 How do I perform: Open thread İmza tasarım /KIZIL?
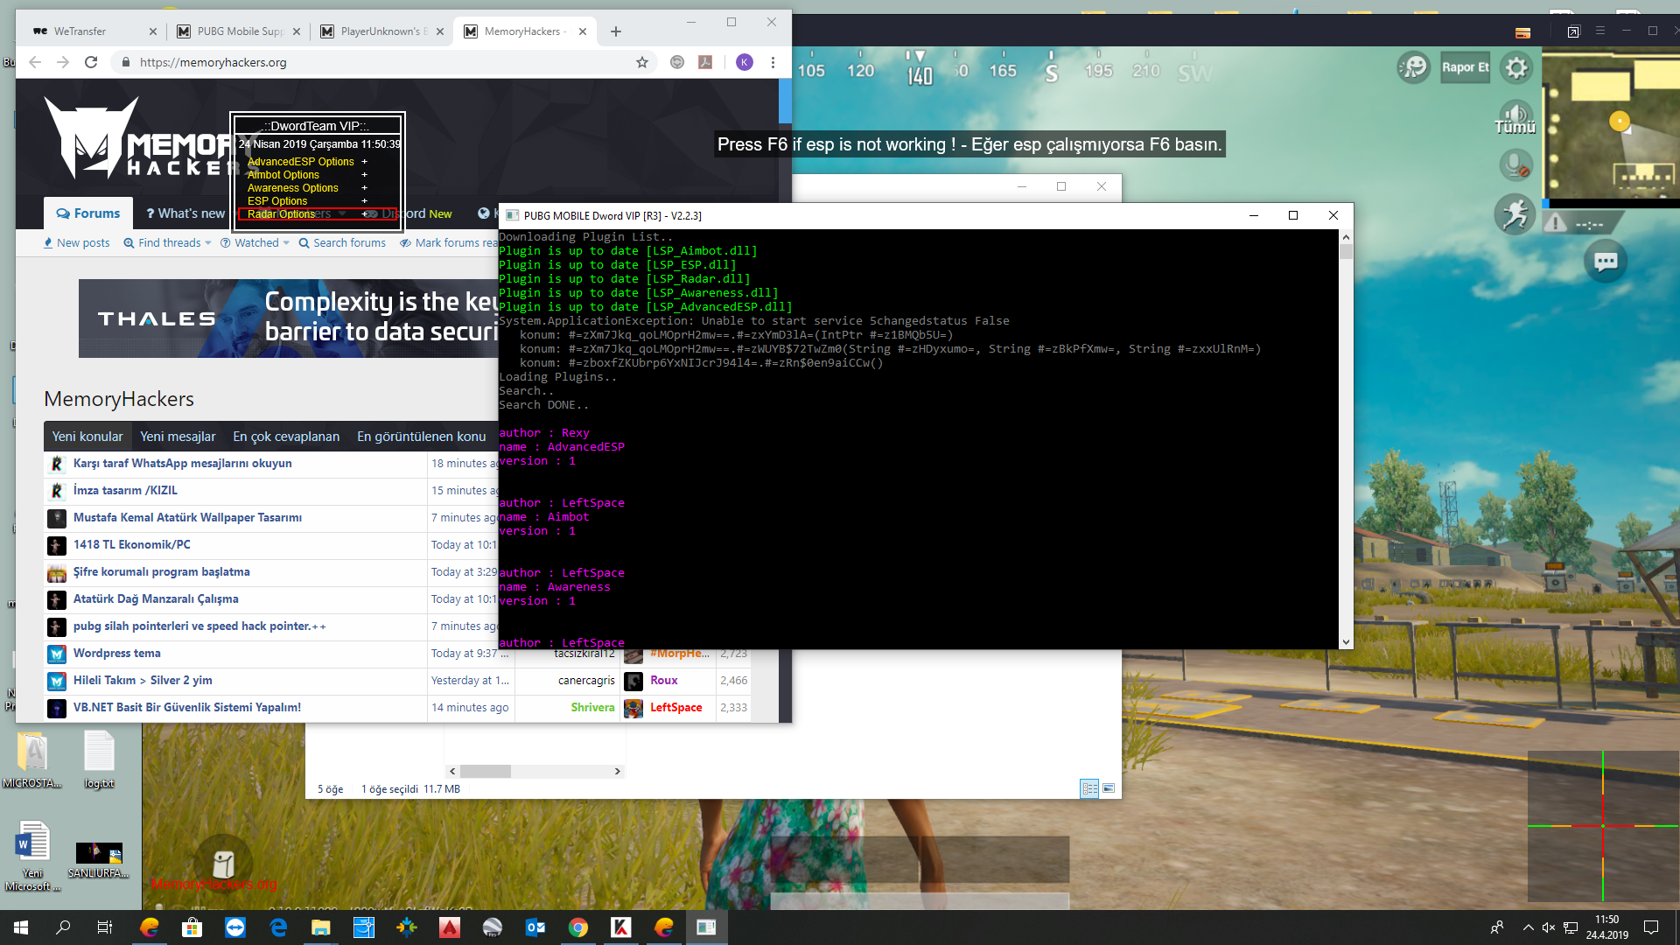[x=125, y=491]
